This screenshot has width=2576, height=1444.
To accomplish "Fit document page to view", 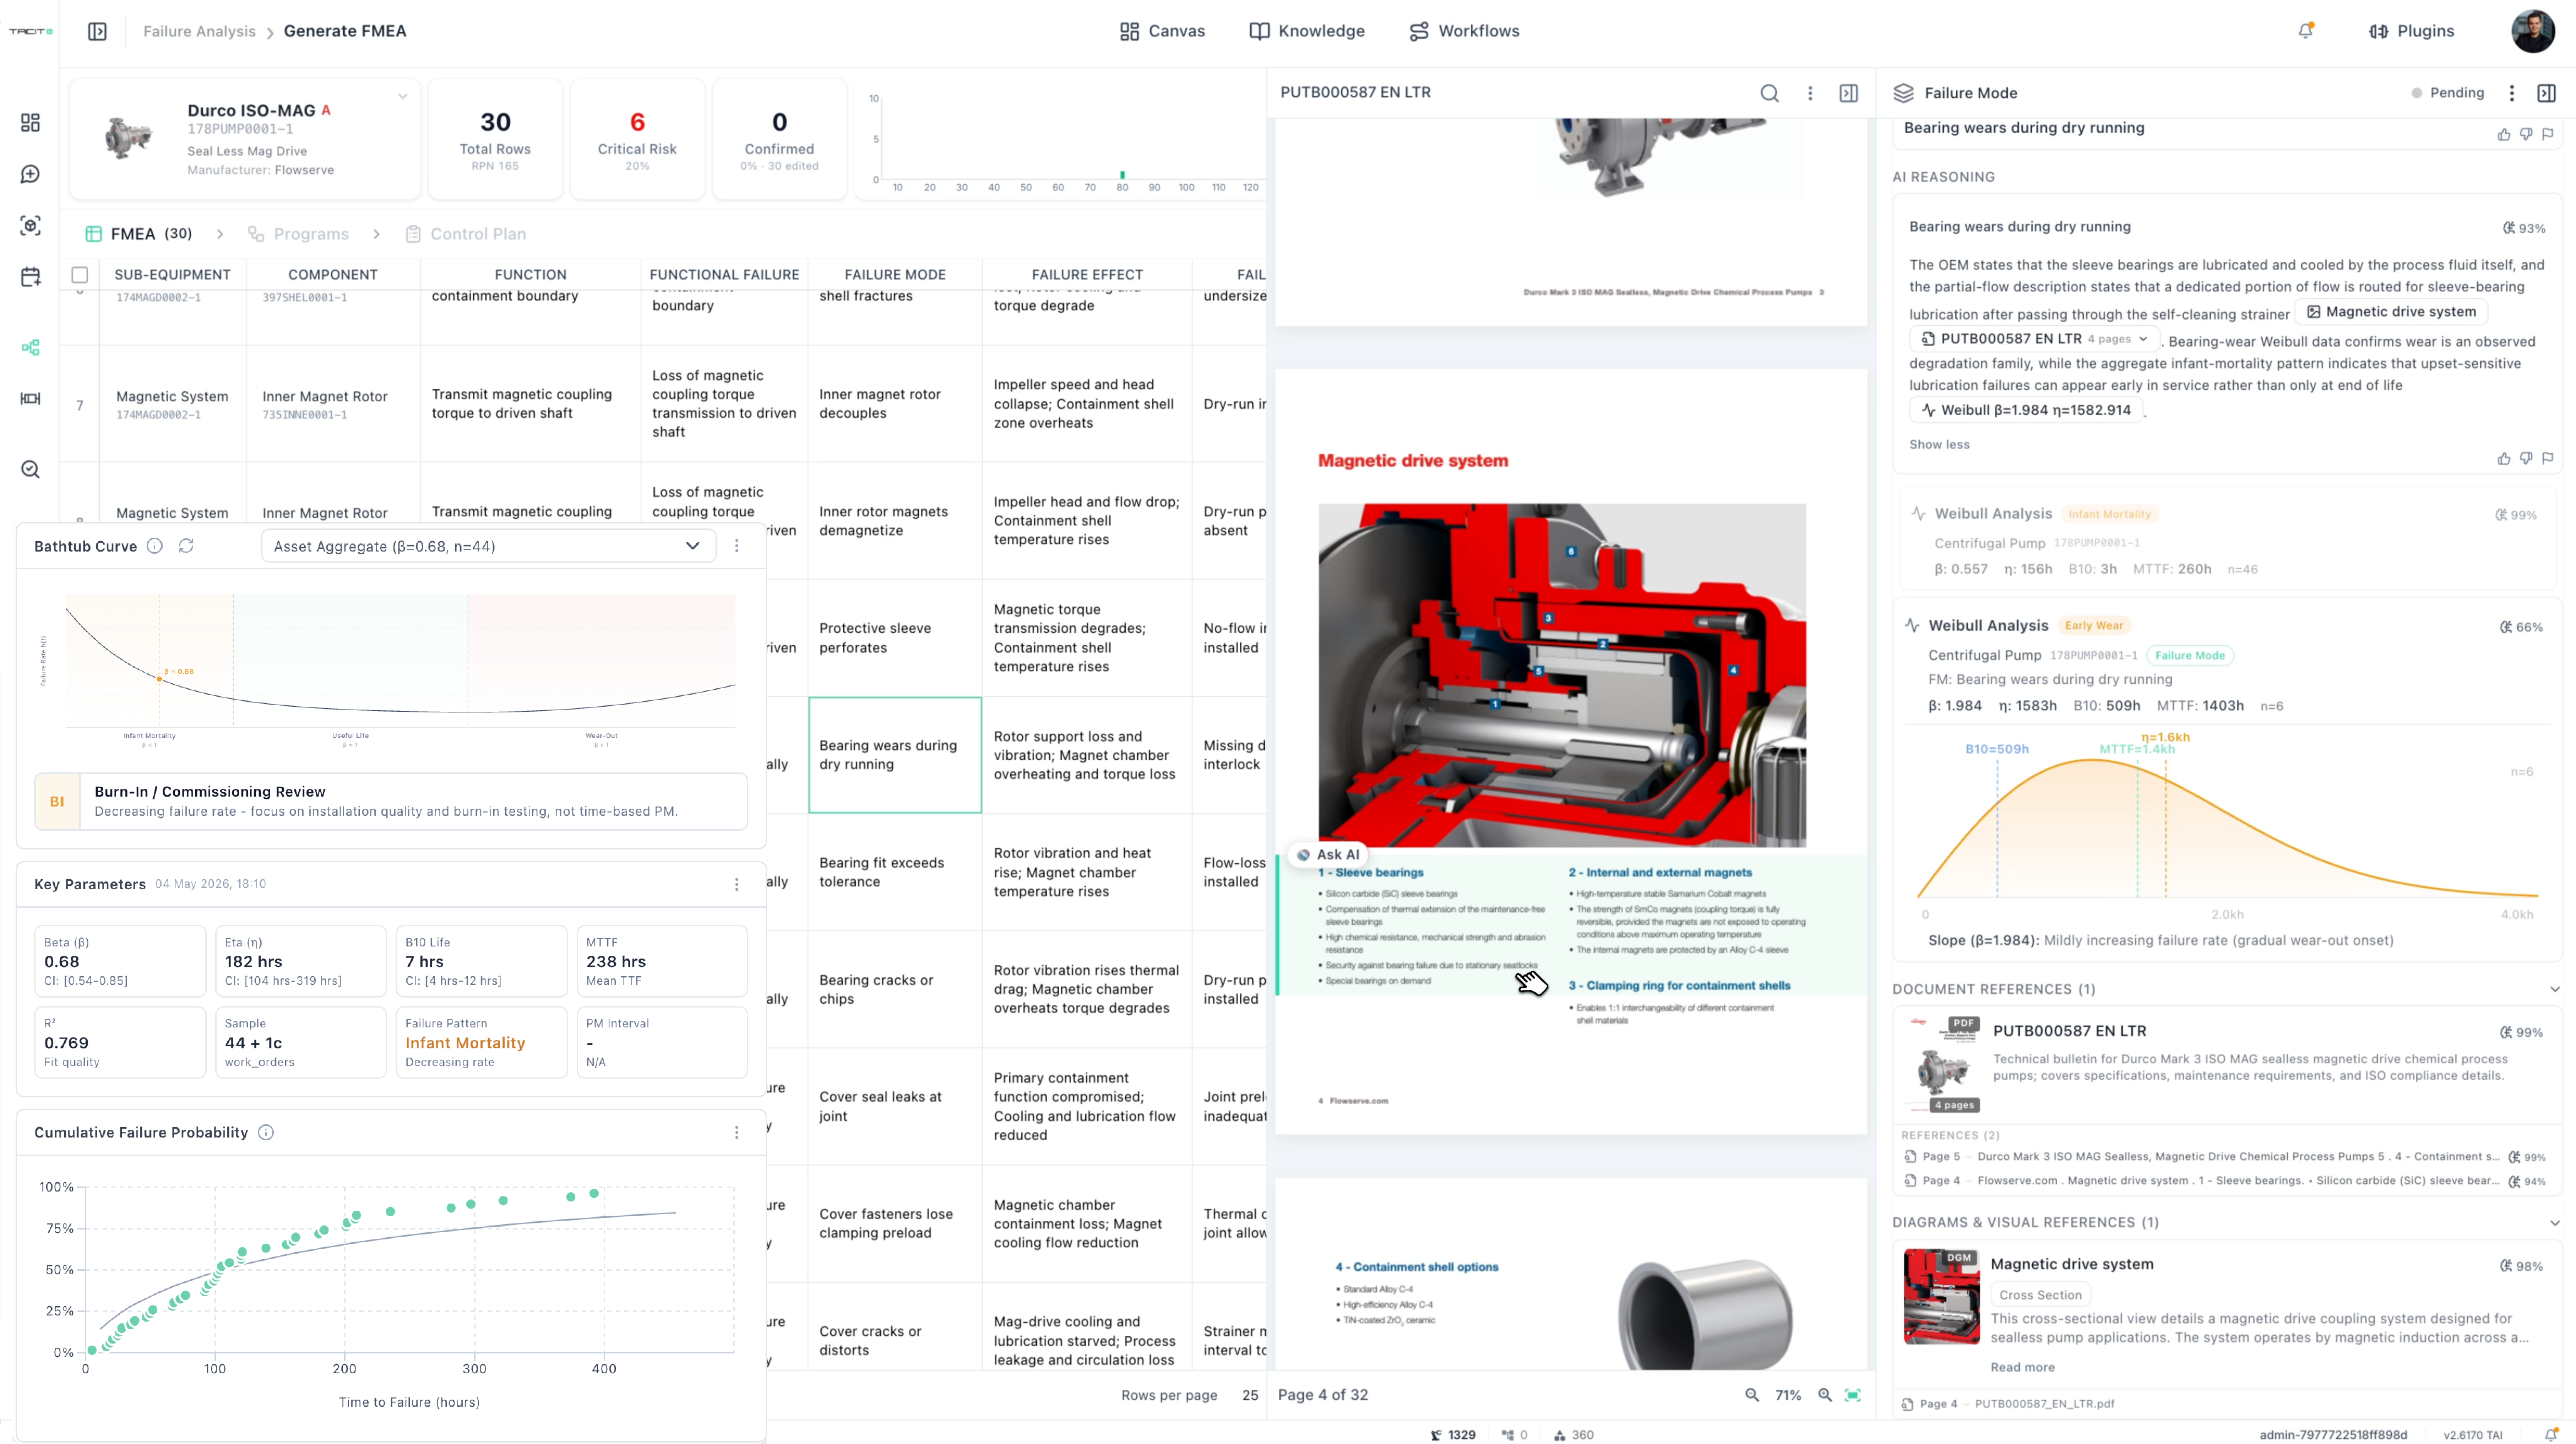I will 1853,1395.
